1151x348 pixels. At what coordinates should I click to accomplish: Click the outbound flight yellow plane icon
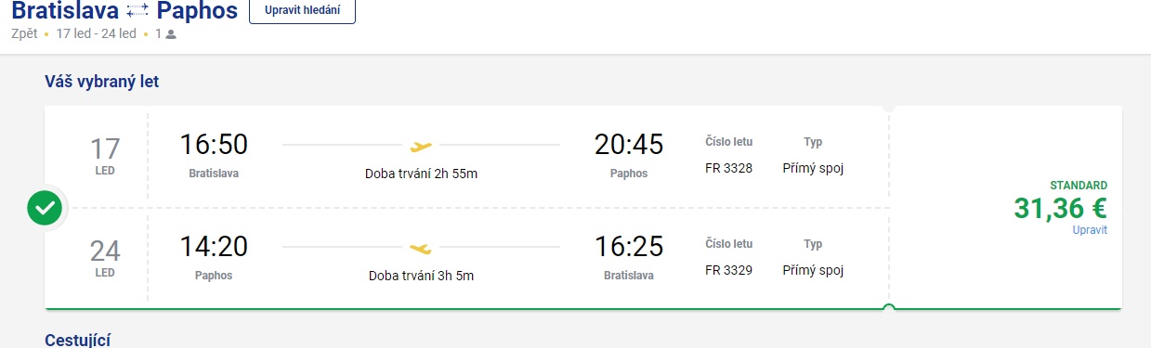422,146
